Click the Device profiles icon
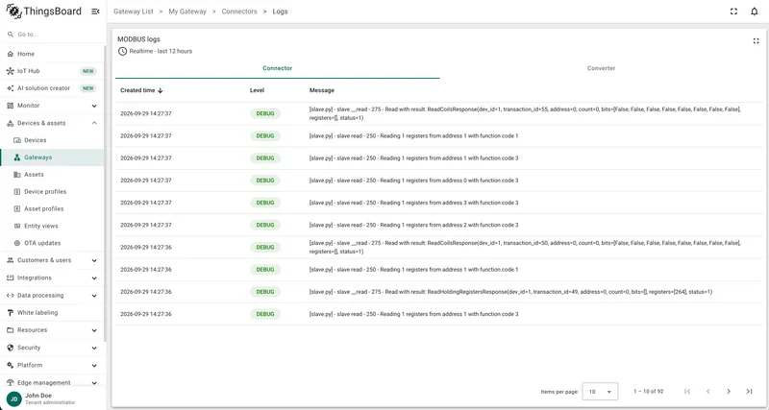Image resolution: width=769 pixels, height=410 pixels. pyautogui.click(x=17, y=191)
